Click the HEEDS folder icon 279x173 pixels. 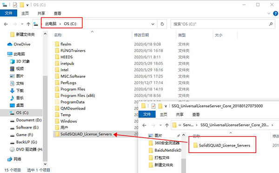tap(57, 57)
